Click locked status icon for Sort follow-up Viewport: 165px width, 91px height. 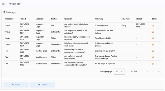(x=153, y=26)
